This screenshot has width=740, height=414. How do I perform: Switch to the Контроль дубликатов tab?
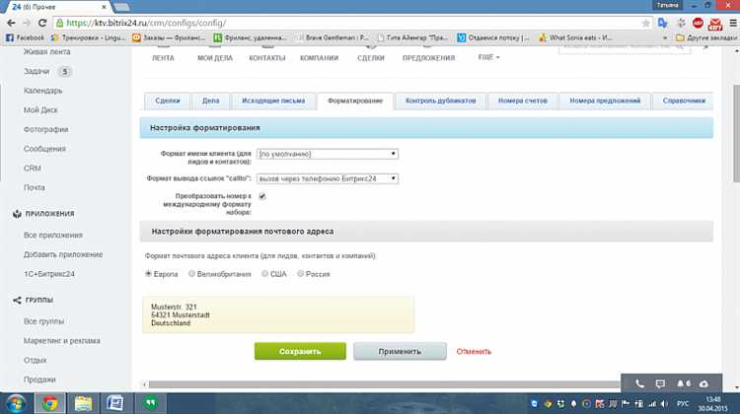440,101
